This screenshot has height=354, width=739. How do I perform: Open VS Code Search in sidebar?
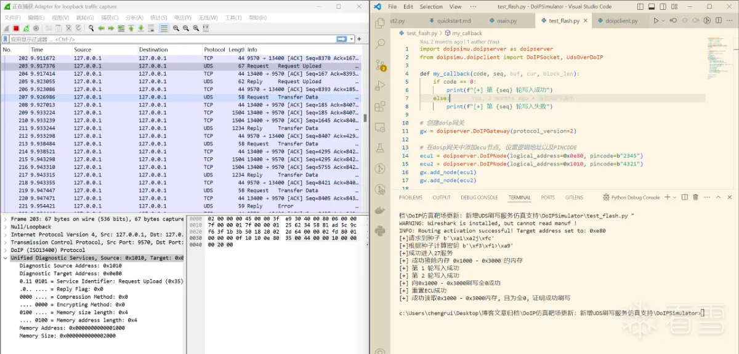tap(380, 44)
